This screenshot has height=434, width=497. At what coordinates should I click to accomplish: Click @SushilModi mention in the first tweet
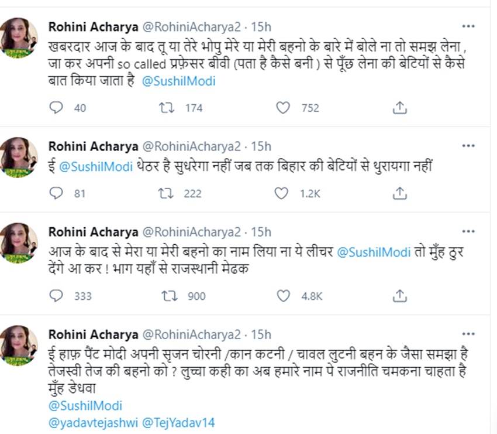(178, 81)
